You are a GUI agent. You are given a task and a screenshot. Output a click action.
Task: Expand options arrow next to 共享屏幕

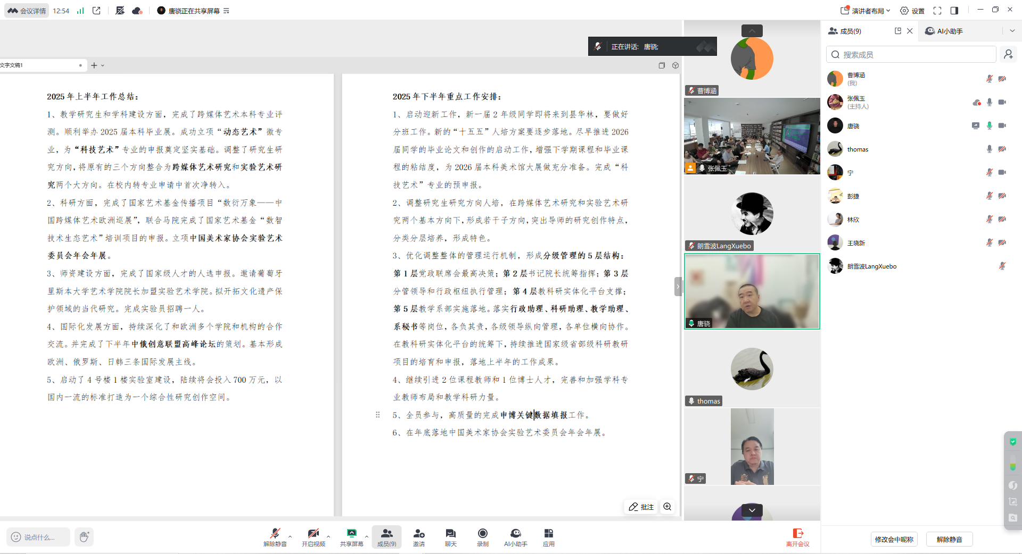[367, 536]
